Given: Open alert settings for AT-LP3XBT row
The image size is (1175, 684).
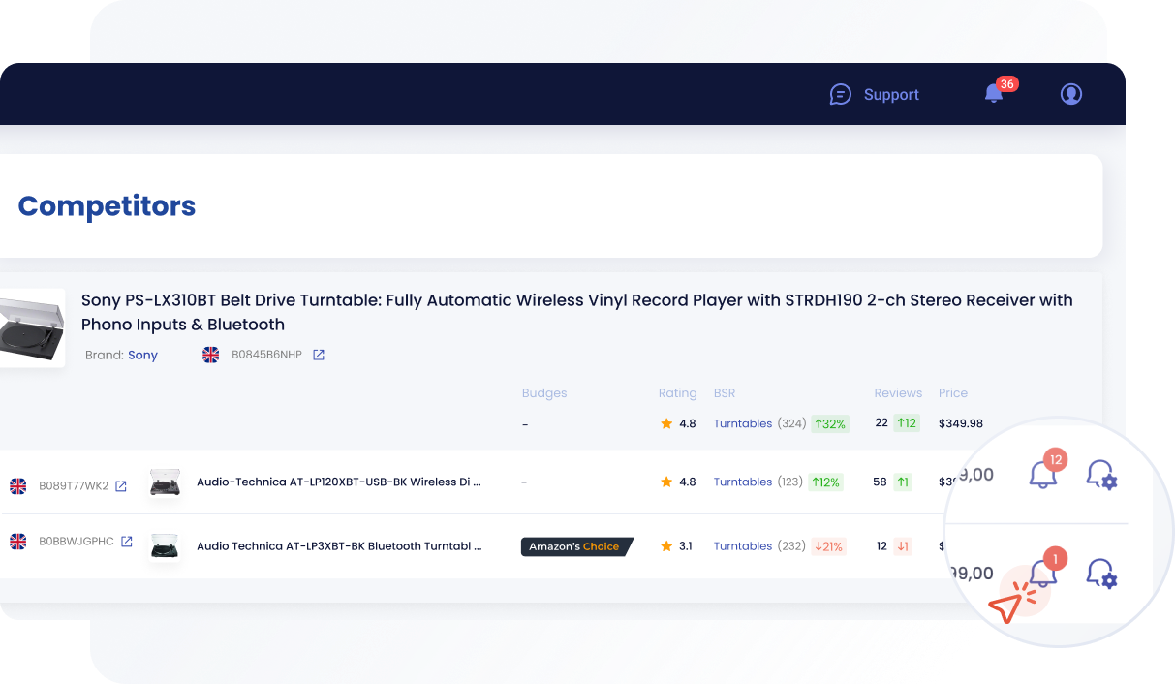Looking at the screenshot, I should pyautogui.click(x=1102, y=574).
